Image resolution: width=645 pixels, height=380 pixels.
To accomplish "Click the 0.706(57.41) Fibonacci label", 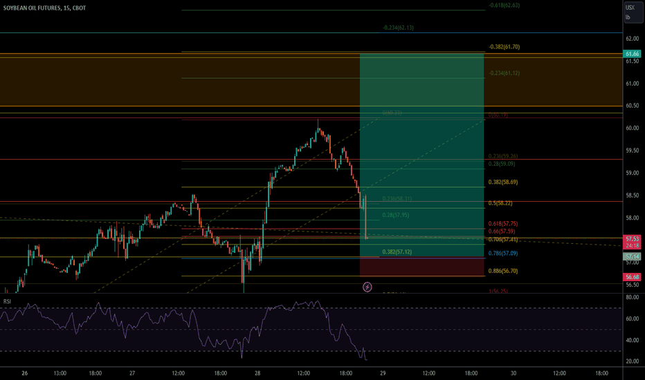I will point(503,240).
